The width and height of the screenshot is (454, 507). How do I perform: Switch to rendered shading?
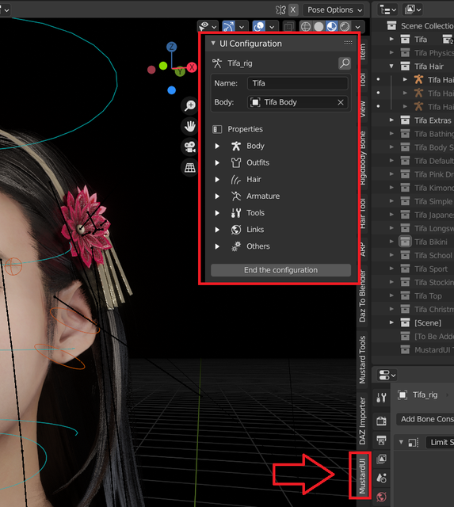coord(345,26)
